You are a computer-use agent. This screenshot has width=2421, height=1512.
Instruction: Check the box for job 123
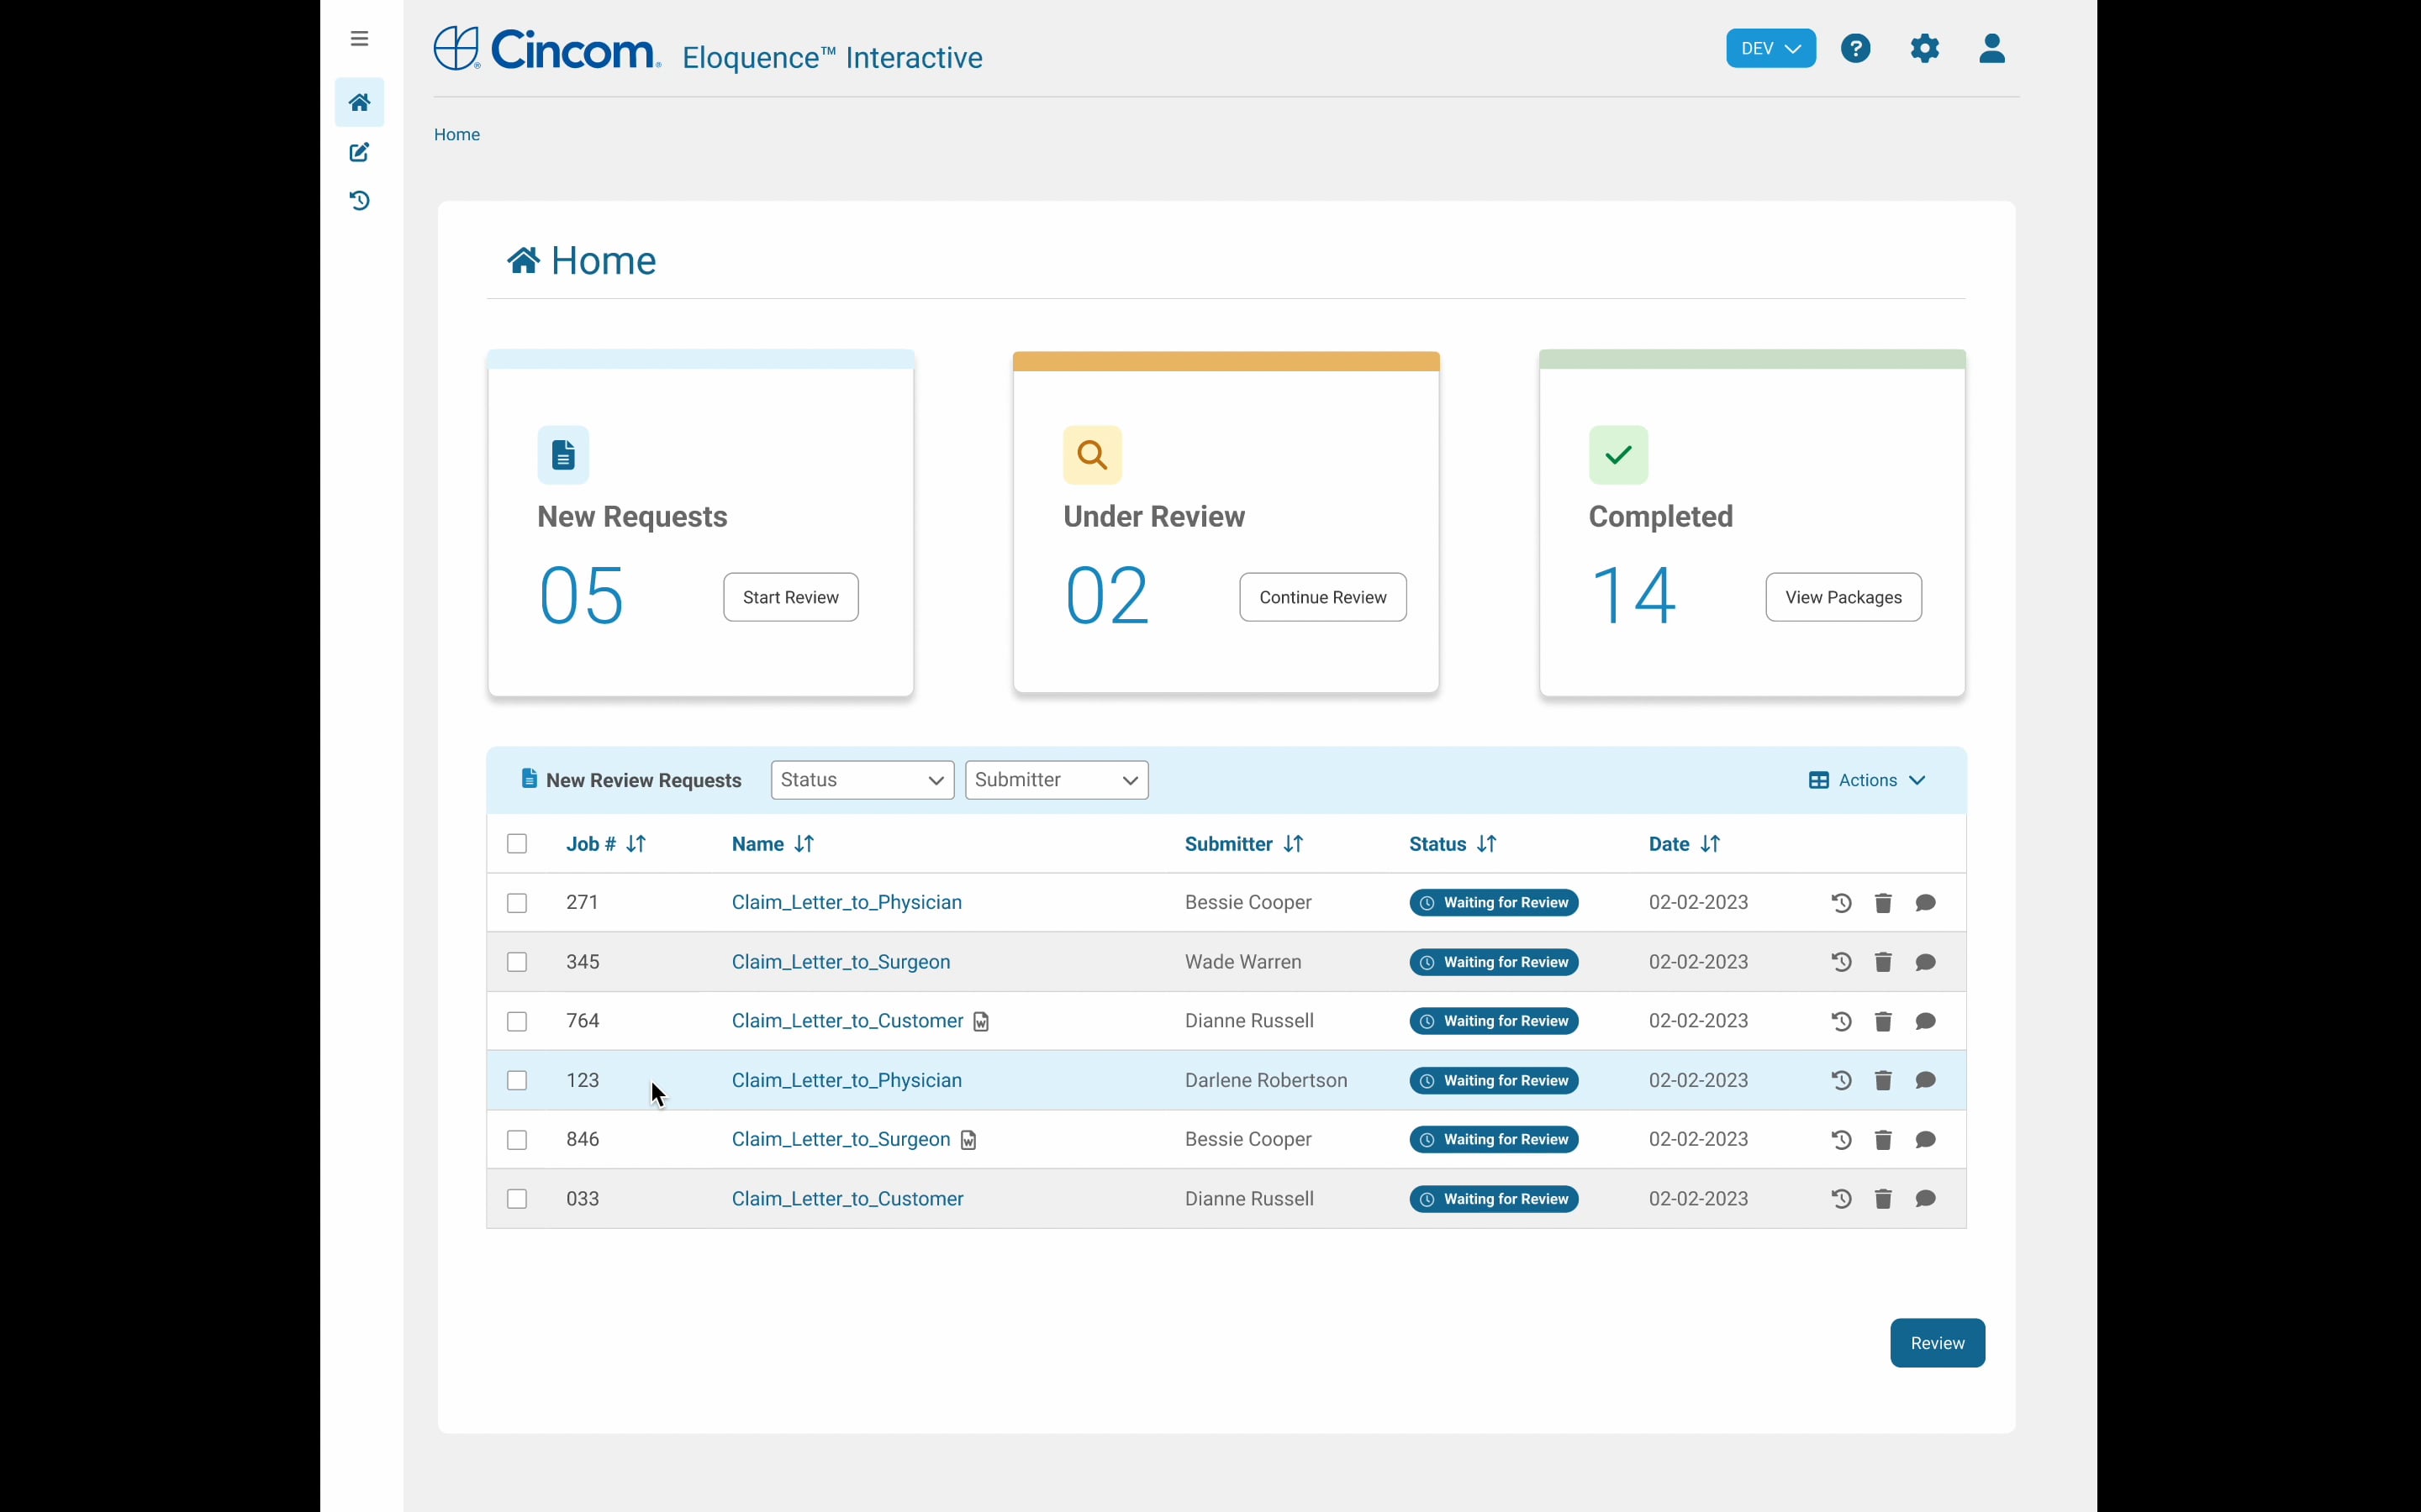click(517, 1080)
